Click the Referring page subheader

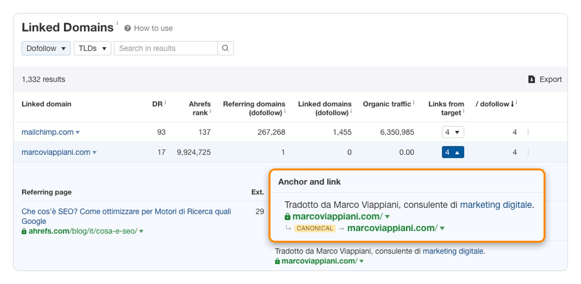(46, 192)
